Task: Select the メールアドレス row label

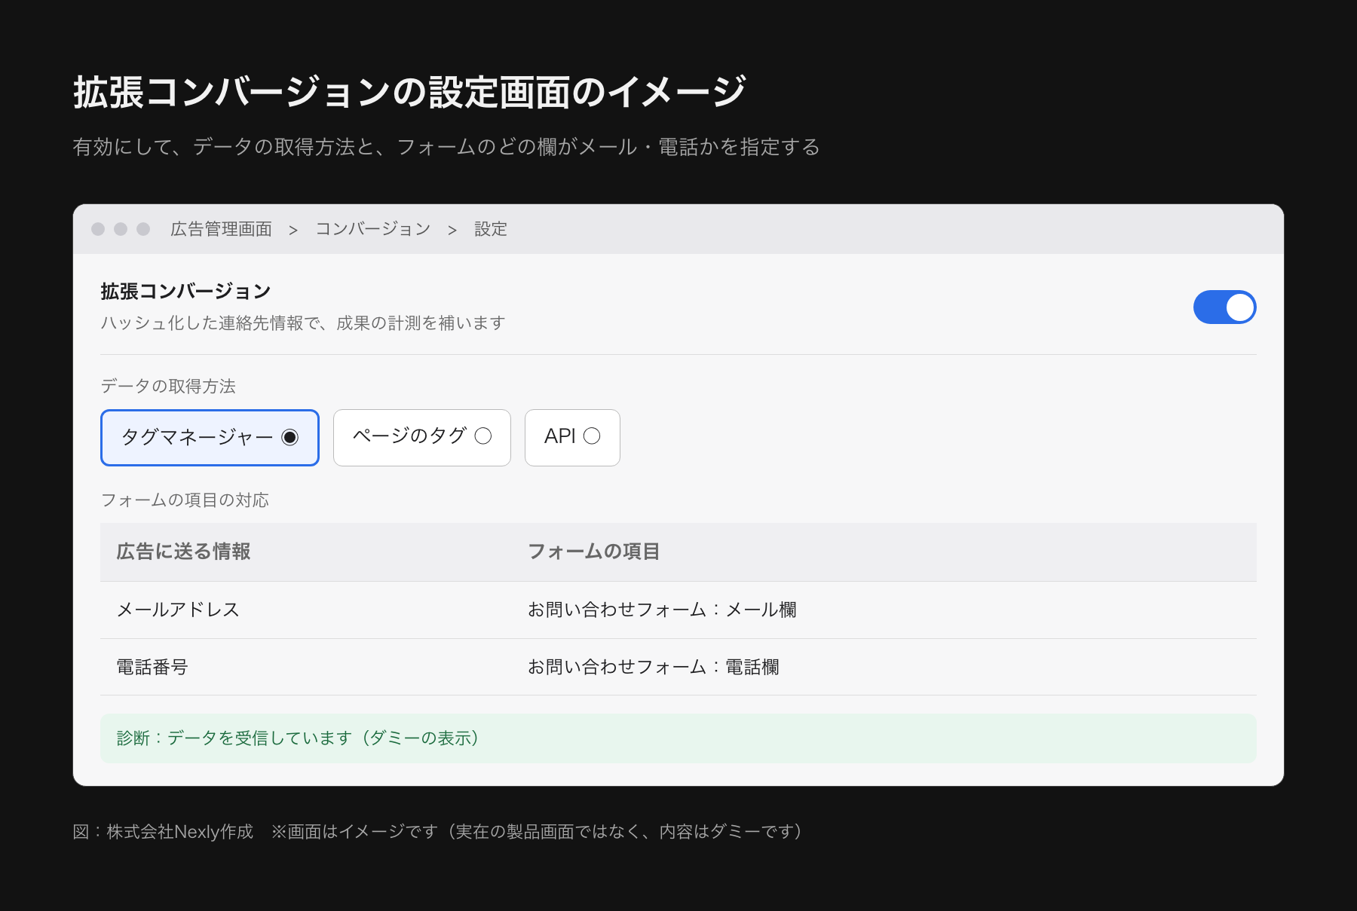Action: (x=178, y=610)
